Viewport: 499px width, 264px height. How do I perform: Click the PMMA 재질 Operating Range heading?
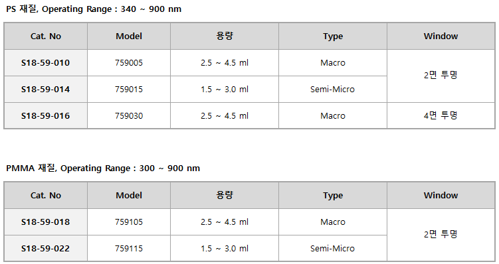[x=103, y=168]
